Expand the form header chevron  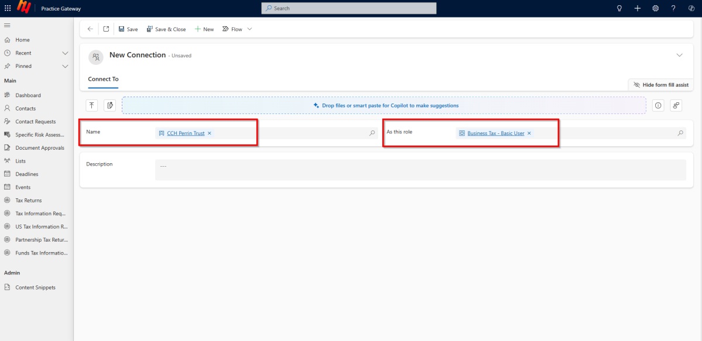[x=680, y=55]
